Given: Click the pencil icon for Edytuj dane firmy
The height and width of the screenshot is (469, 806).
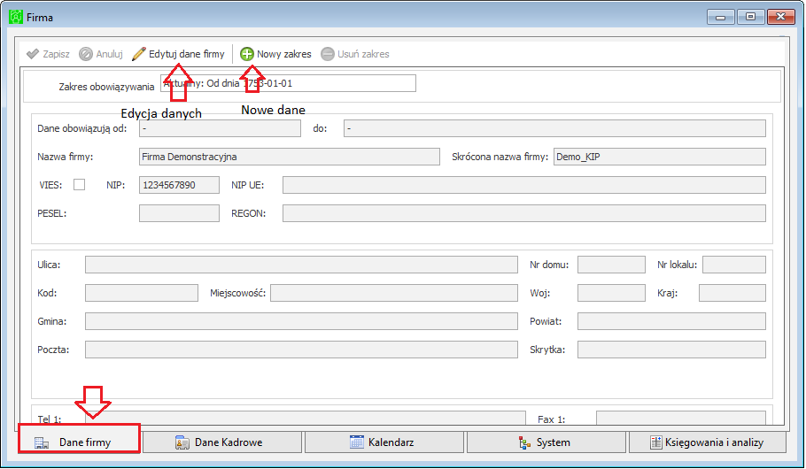Looking at the screenshot, I should pyautogui.click(x=139, y=54).
